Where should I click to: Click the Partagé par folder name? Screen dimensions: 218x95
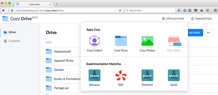[62, 88]
